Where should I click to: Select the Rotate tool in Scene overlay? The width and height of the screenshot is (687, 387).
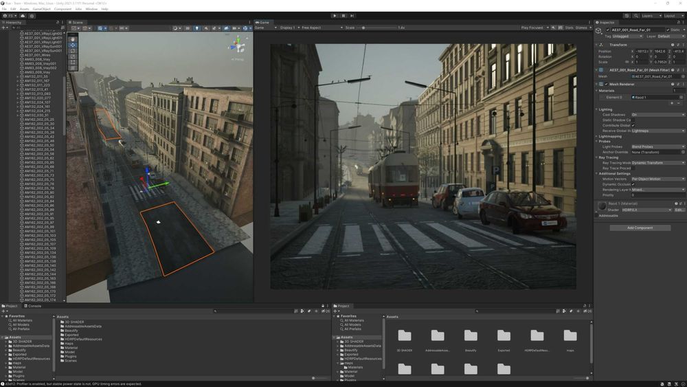[73, 51]
